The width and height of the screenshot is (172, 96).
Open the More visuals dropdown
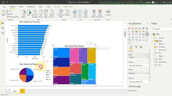point(85,14)
